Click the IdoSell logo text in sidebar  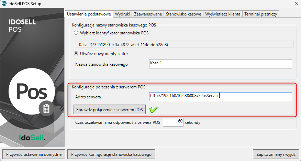point(32,137)
